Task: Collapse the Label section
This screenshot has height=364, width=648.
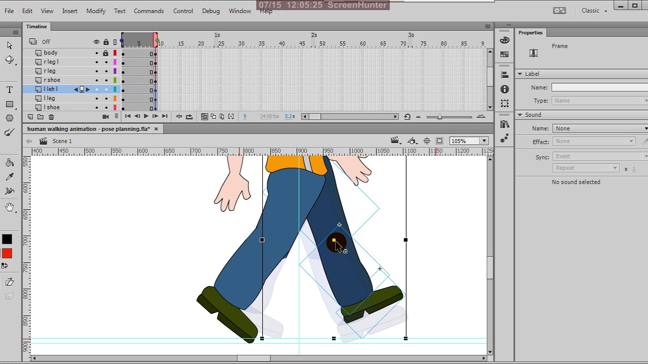Action: pyautogui.click(x=519, y=74)
